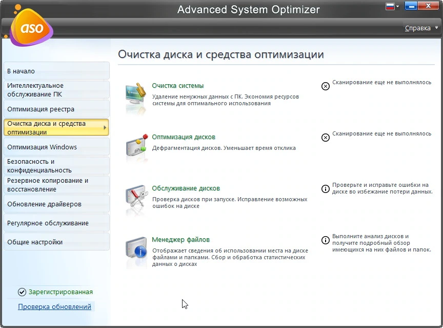Click scan status text beside Очистка системы
Screen dimensions: 443x328
pyautogui.click(x=381, y=82)
